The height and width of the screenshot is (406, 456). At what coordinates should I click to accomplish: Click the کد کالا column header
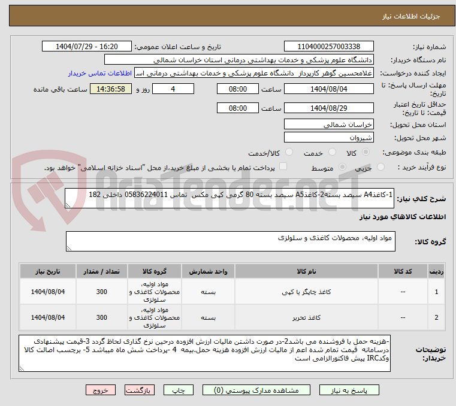pos(403,271)
